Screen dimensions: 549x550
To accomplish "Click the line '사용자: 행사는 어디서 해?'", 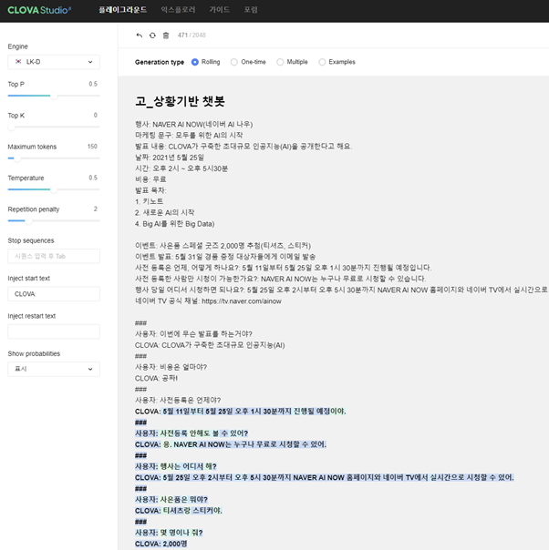I will 176,466.
